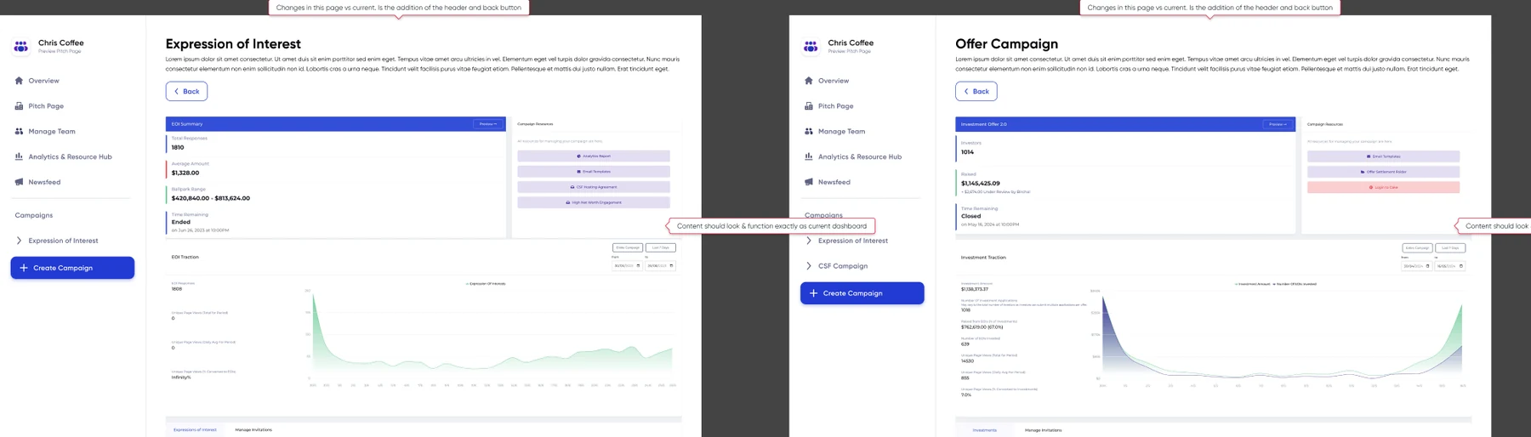Open Analytics Report resource button
The height and width of the screenshot is (437, 1531).
[594, 156]
